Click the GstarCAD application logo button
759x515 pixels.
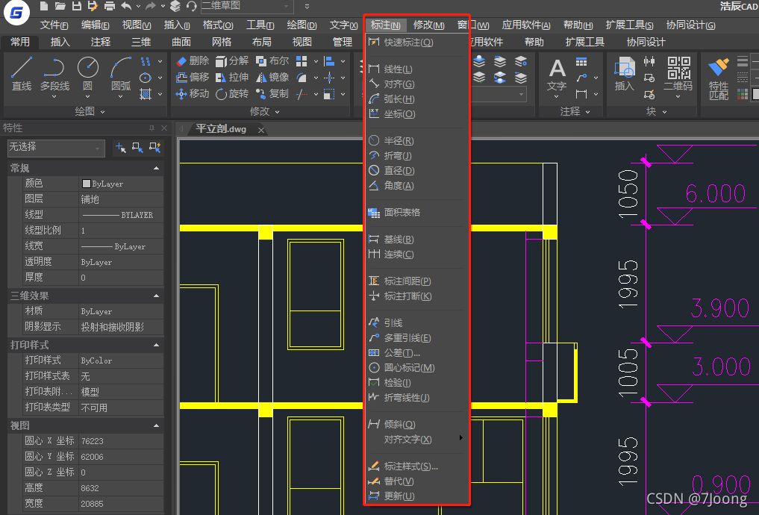point(16,13)
